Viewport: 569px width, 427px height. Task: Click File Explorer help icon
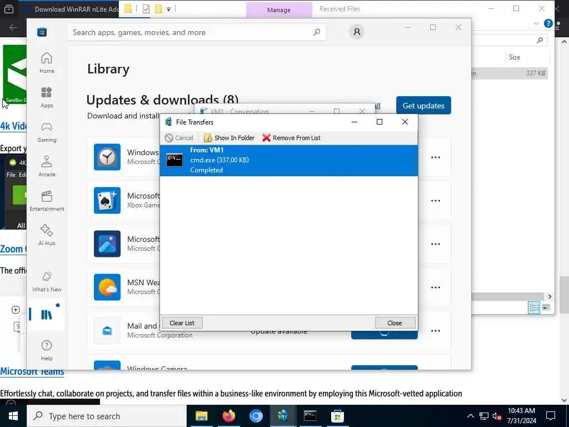click(x=548, y=23)
